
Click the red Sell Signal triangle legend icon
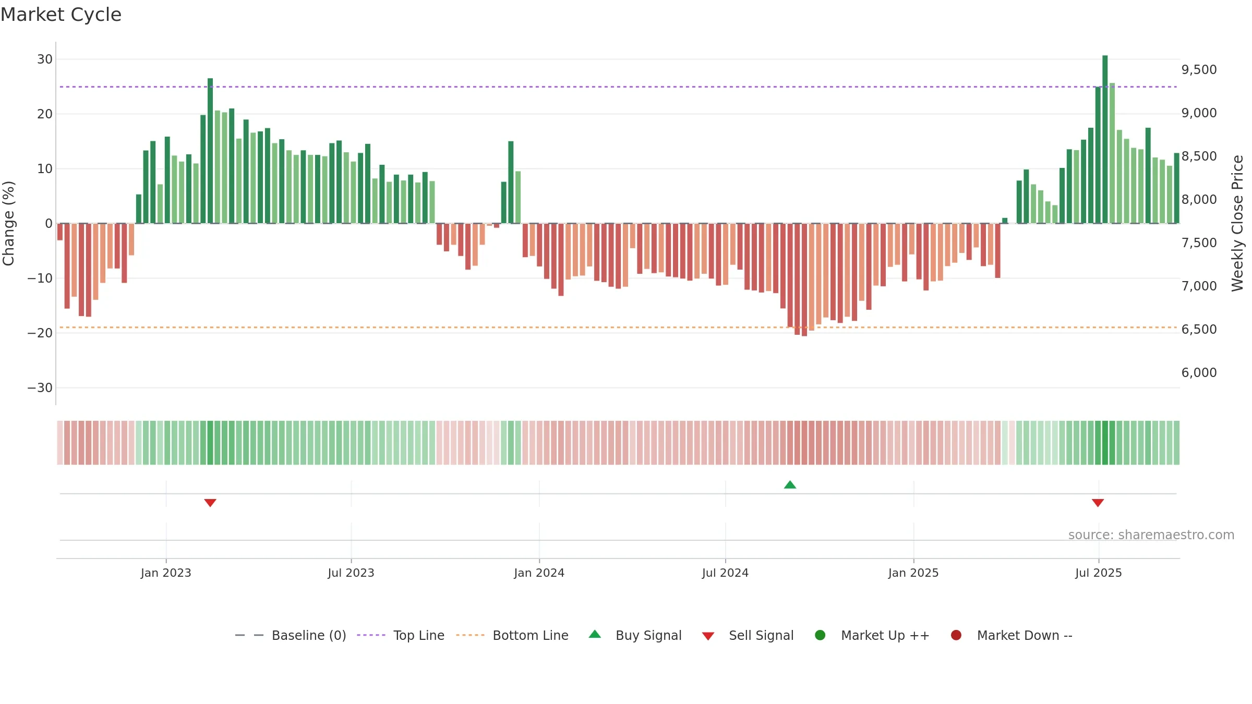(x=708, y=636)
